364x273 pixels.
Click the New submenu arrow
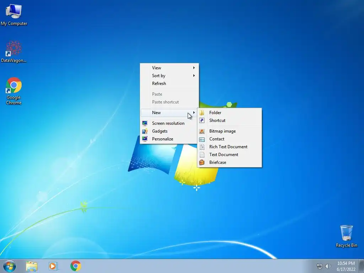tap(194, 113)
